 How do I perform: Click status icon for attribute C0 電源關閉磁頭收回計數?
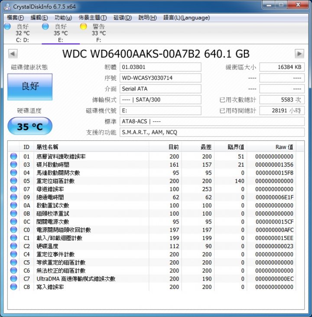13,230
